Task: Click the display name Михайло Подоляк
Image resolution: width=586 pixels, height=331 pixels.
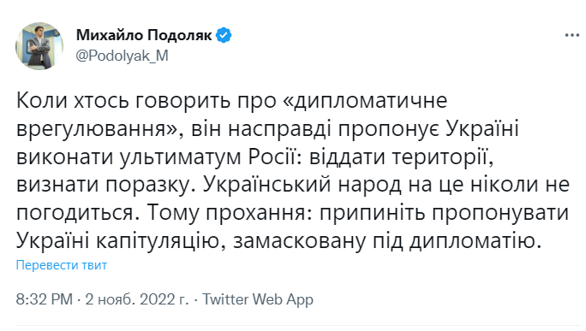Action: tap(144, 35)
